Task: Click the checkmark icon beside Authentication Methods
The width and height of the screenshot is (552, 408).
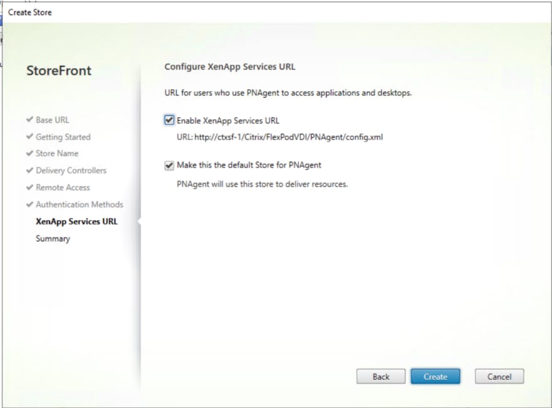Action: (x=29, y=204)
